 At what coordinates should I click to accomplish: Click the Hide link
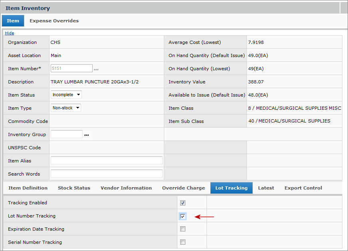9,33
